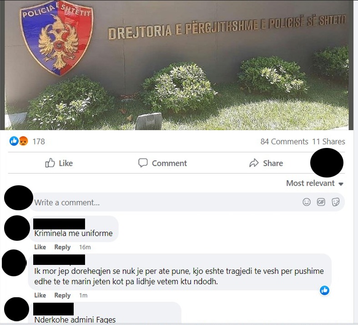The width and height of the screenshot is (358, 325).
Task: Like the 'Kriminela me uniforme' comment
Action: [40, 247]
